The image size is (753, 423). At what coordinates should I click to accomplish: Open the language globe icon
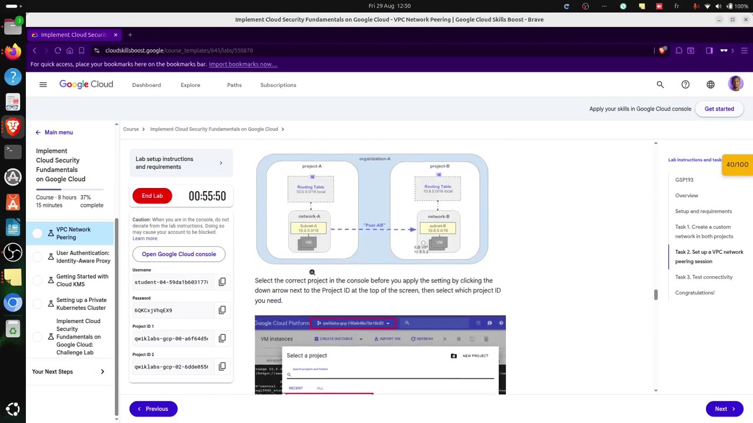click(711, 85)
